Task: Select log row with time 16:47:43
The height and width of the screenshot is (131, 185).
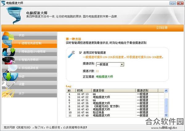Action: [x=115, y=109]
